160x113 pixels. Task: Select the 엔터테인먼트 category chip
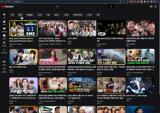78,15
